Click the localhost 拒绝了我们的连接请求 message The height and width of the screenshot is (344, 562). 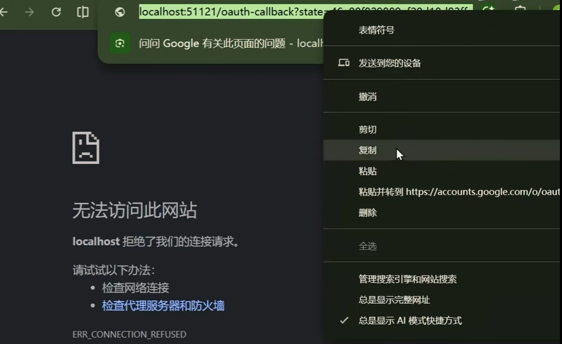(156, 242)
